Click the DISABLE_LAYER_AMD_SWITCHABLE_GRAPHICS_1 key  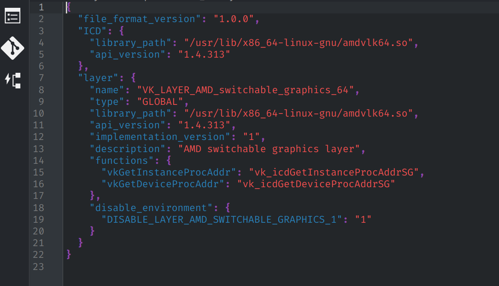222,219
